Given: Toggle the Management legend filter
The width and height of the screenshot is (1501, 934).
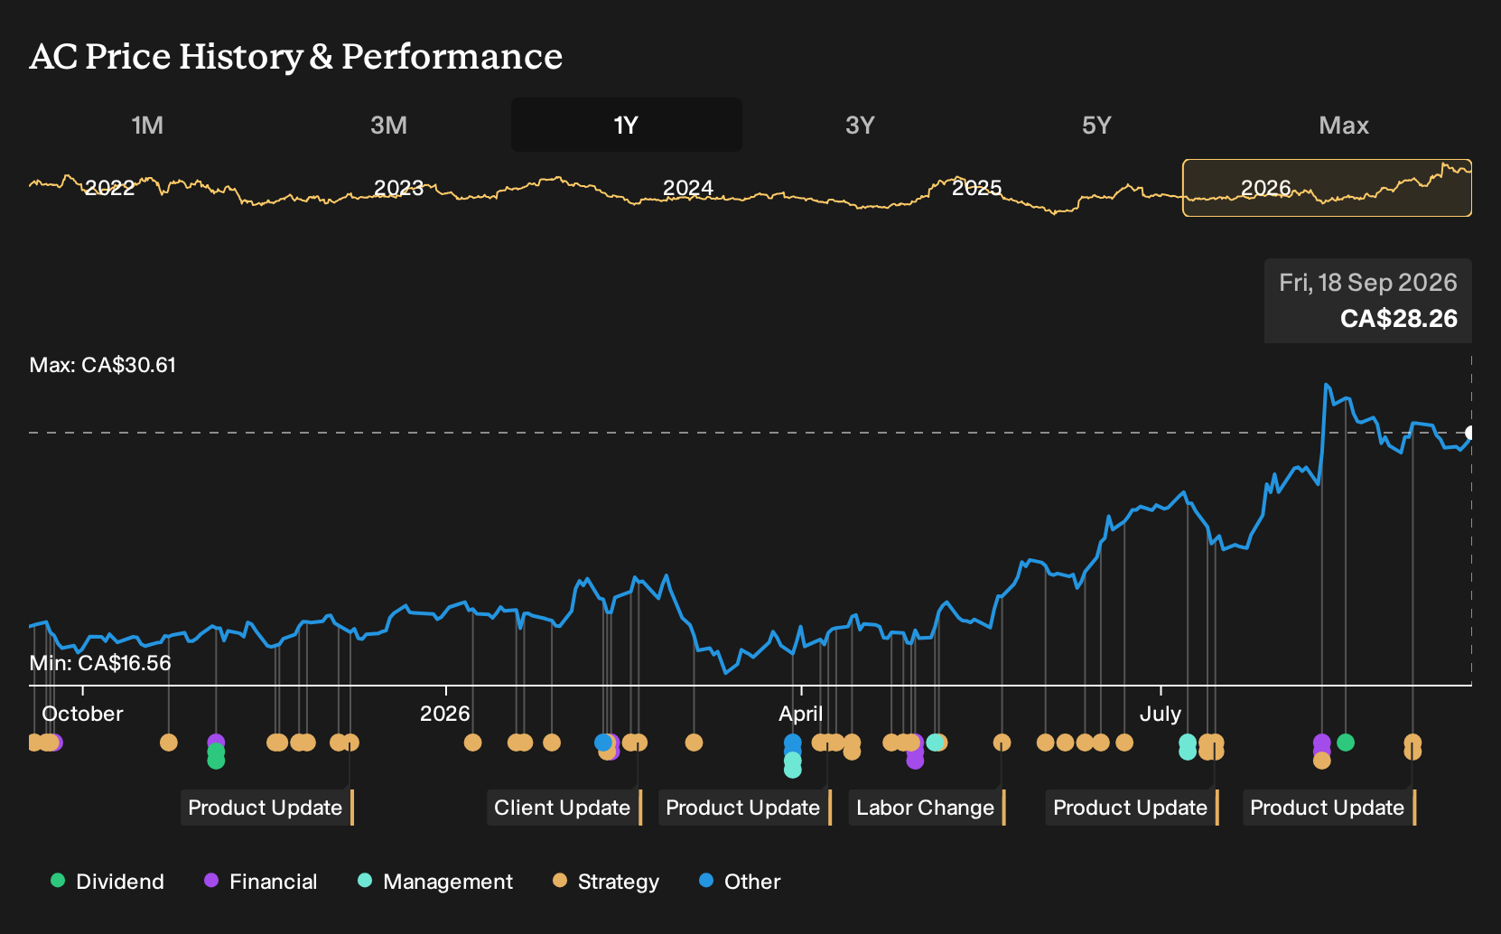Looking at the screenshot, I should 435,882.
